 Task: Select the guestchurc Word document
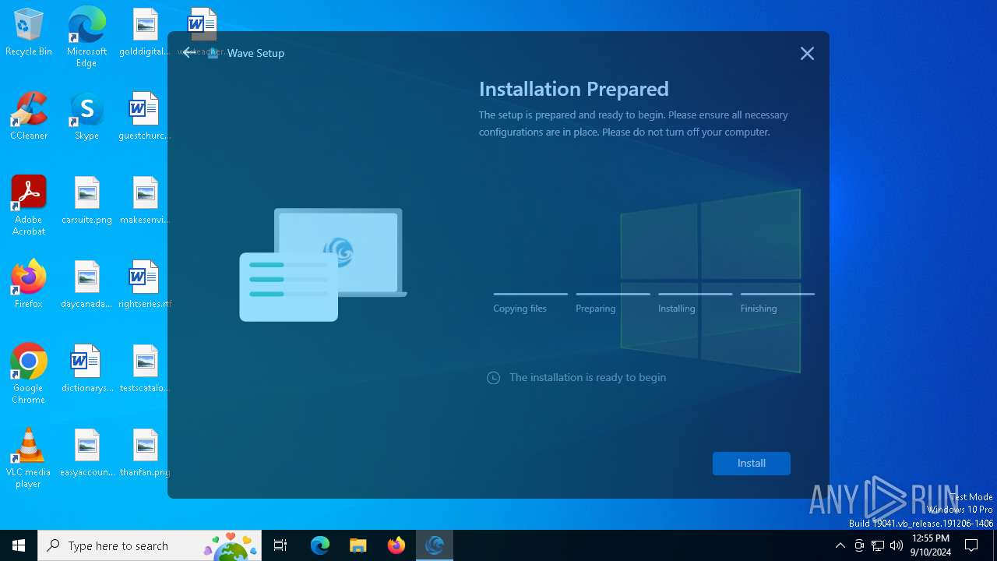tap(145, 116)
